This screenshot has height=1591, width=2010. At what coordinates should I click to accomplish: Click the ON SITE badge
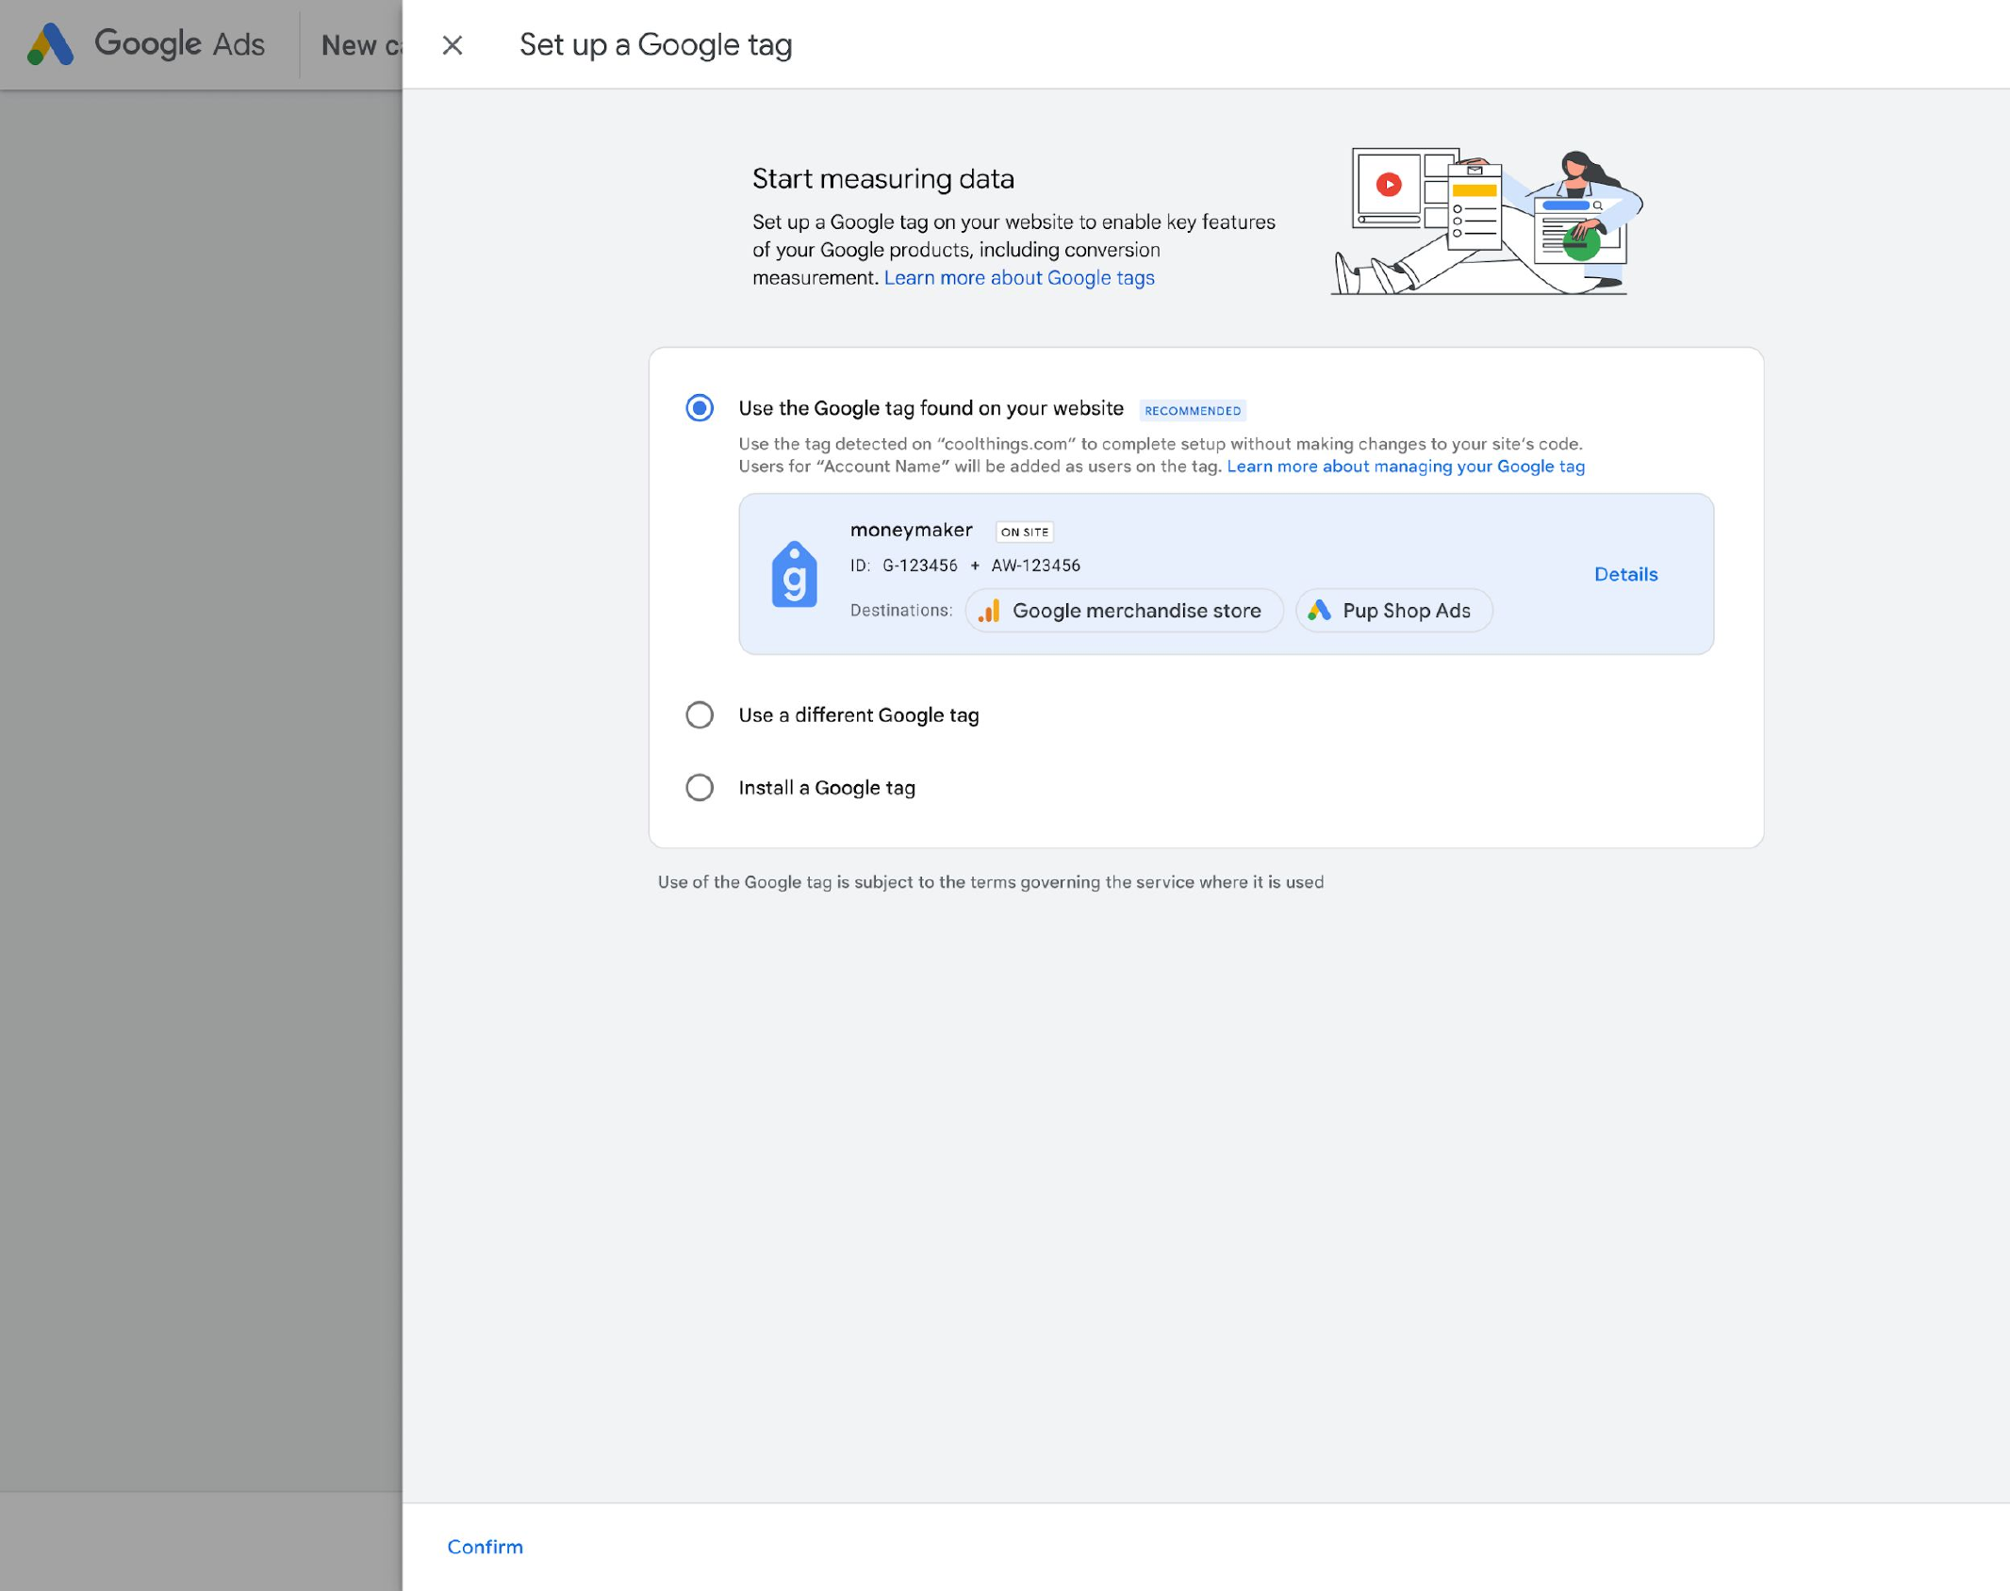(x=1025, y=533)
